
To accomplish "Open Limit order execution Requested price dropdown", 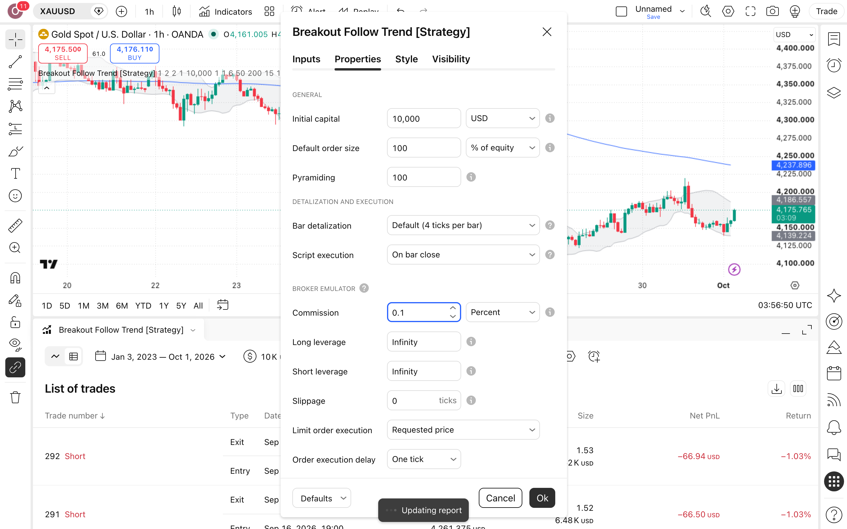I will point(463,430).
